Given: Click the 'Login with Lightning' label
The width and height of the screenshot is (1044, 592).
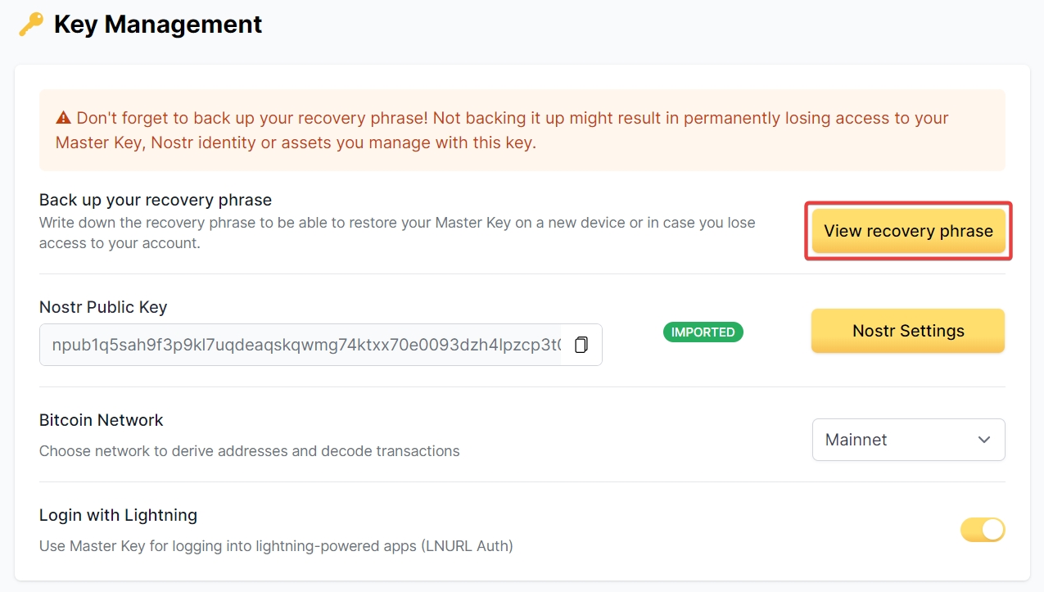Looking at the screenshot, I should click(x=118, y=515).
